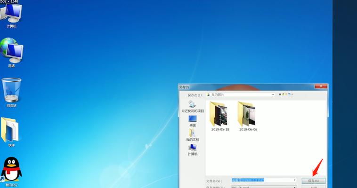Viewport: 357px width, 188px height.
Task: Click the 2019-05-18 folder name text
Action: (x=220, y=129)
